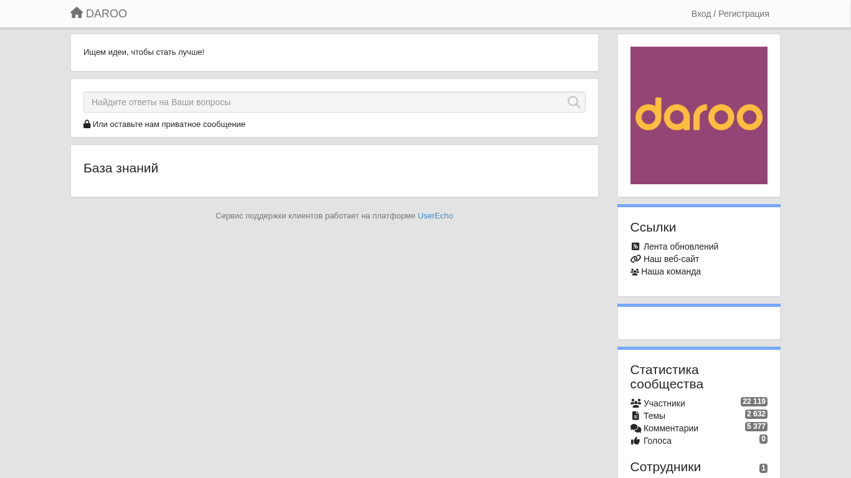
Task: Click the home icon beside DAROO
Action: [x=77, y=12]
